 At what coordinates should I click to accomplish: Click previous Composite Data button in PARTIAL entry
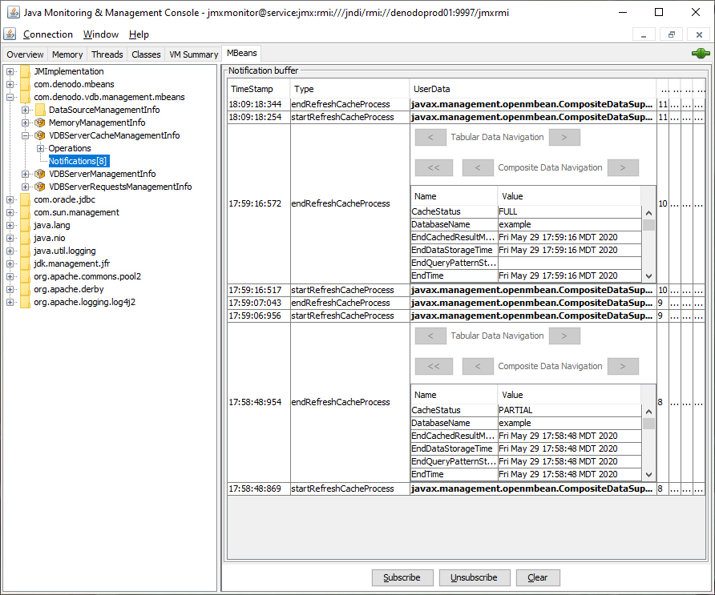[478, 366]
